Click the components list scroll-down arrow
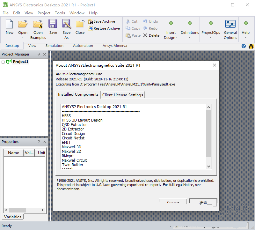The width and height of the screenshot is (255, 230). pos(209,166)
